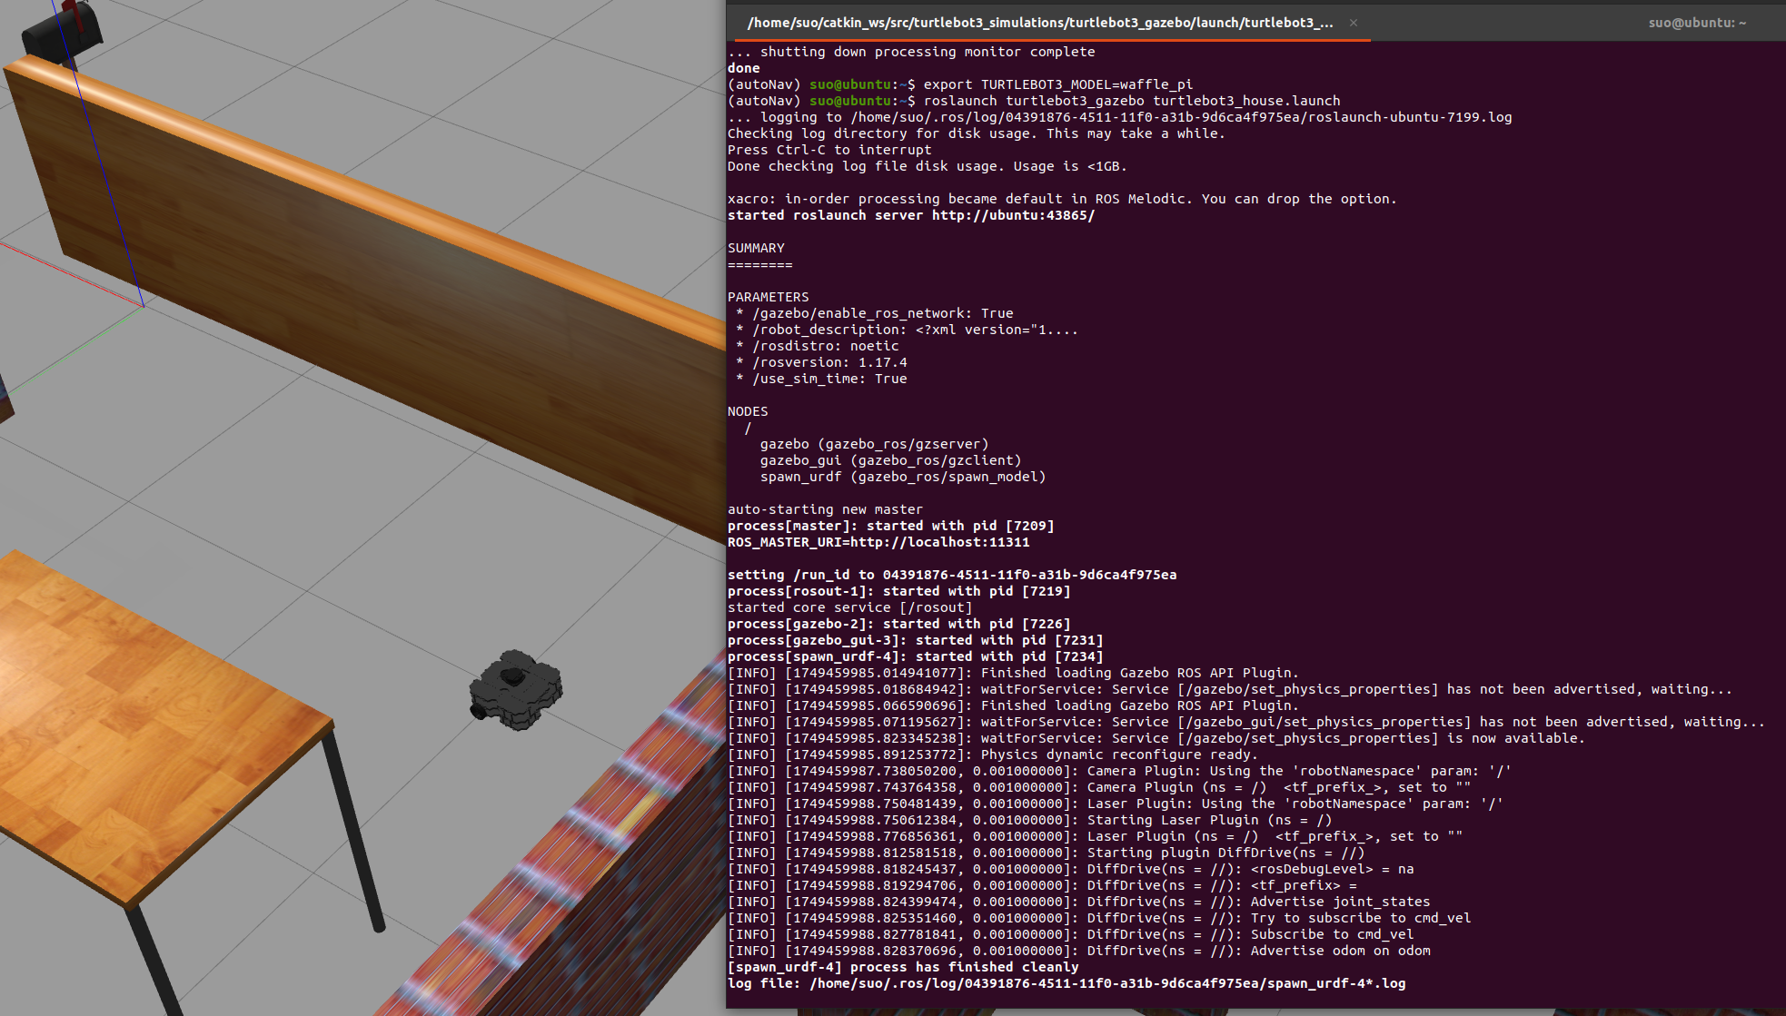
Task: Click the export TURTLEBOT3_MODEL=waffle_pi command
Action: pos(1057,84)
